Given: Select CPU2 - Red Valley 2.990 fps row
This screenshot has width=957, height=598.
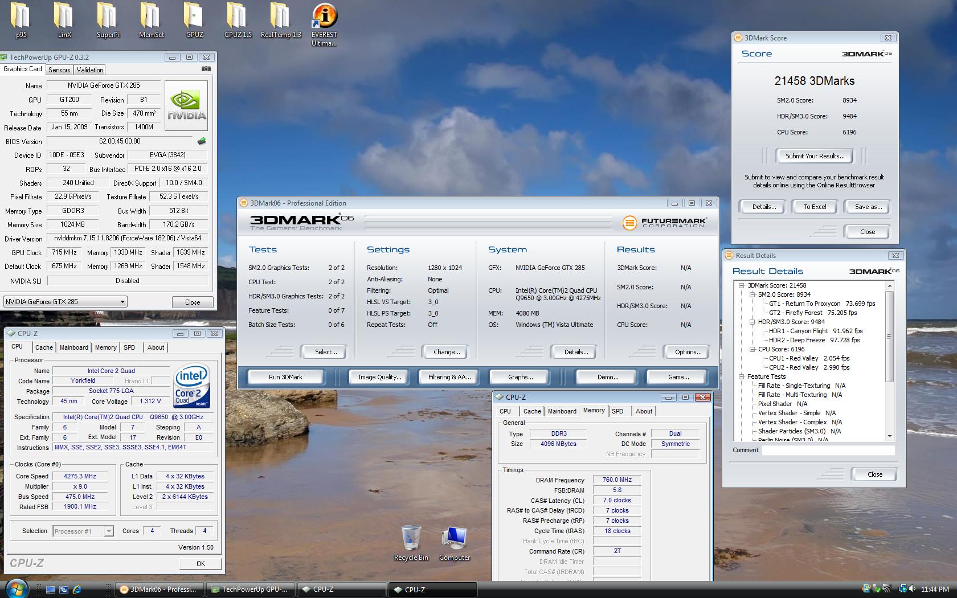Looking at the screenshot, I should [x=809, y=367].
